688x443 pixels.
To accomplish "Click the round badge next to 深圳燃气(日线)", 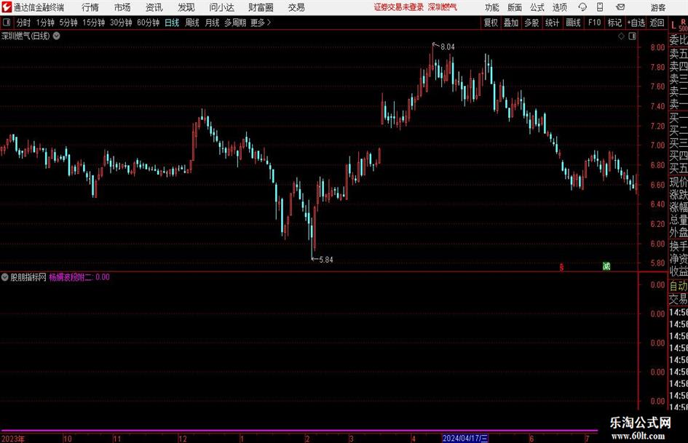I will tap(57, 36).
